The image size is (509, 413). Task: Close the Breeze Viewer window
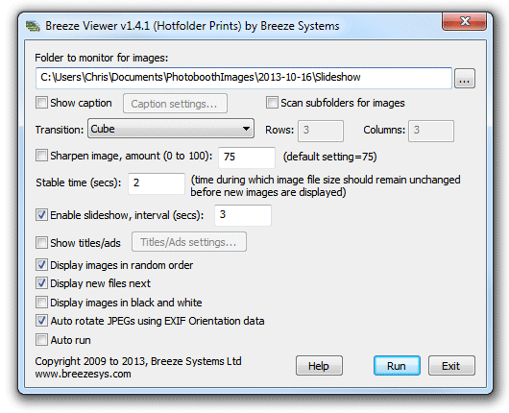[x=464, y=21]
